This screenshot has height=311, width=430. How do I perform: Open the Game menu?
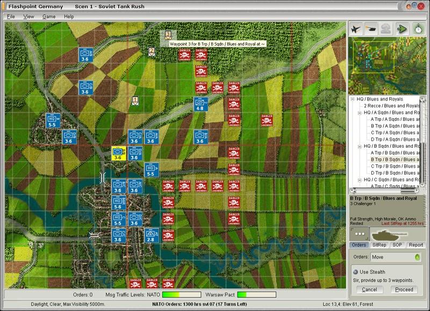[x=49, y=17]
